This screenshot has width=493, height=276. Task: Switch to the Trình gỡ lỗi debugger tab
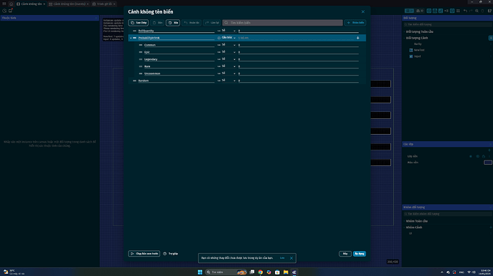coord(104,4)
